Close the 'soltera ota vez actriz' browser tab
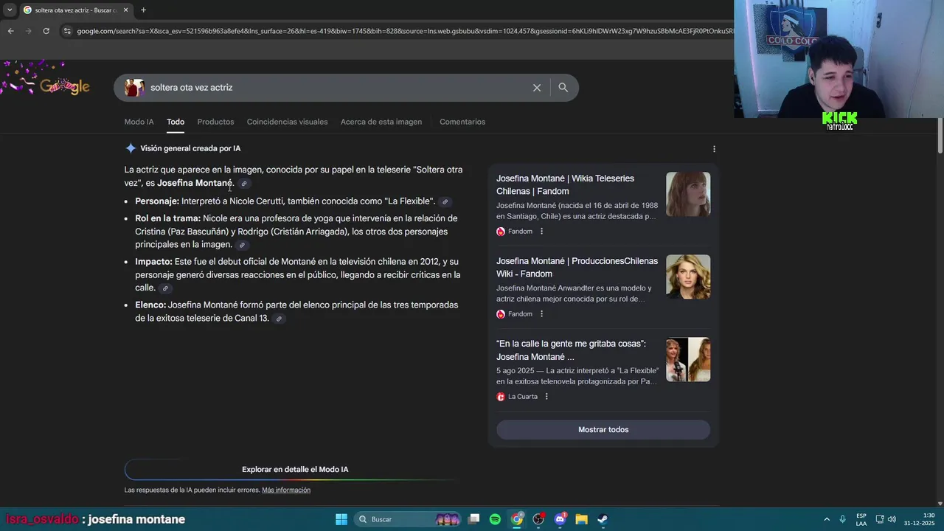 coord(125,10)
